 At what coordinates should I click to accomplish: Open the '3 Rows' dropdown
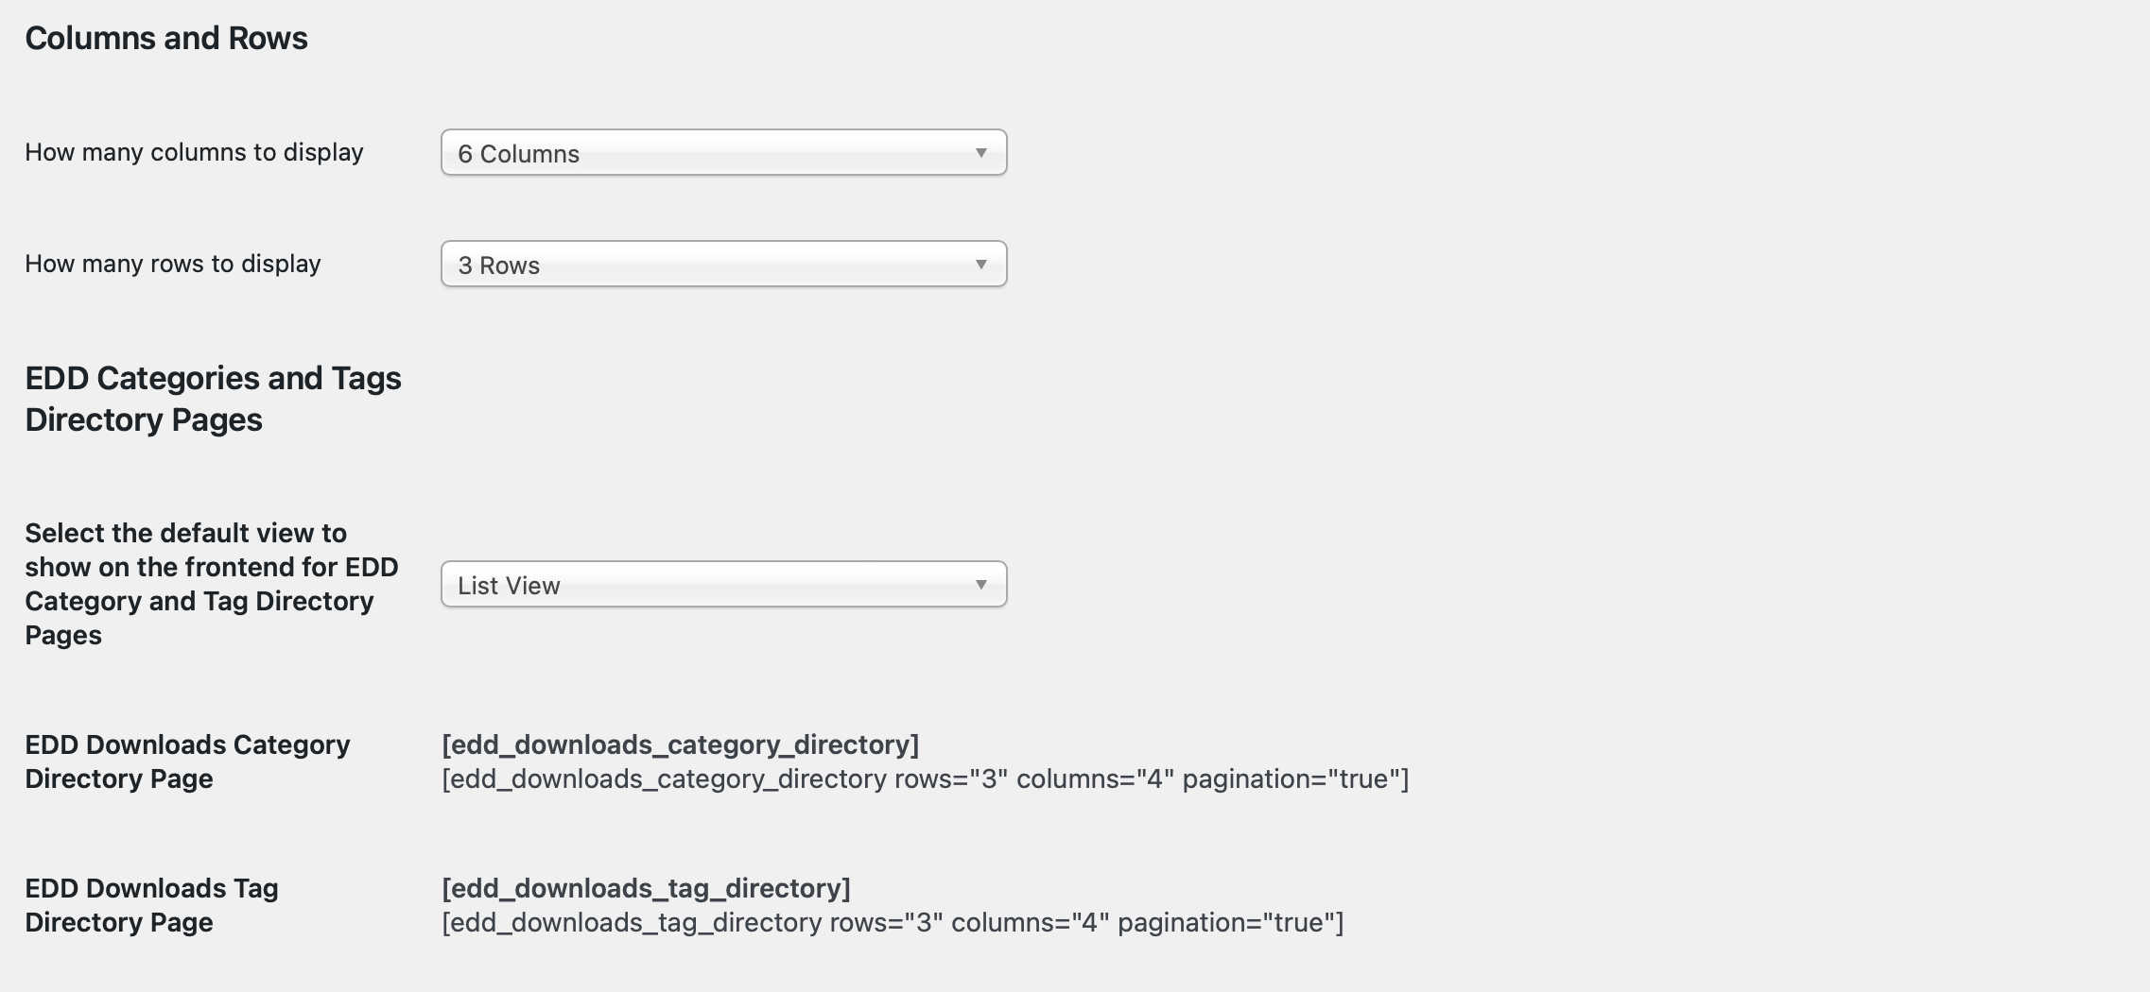point(723,264)
